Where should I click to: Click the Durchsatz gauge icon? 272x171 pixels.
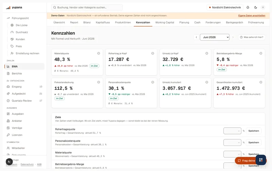point(12,32)
